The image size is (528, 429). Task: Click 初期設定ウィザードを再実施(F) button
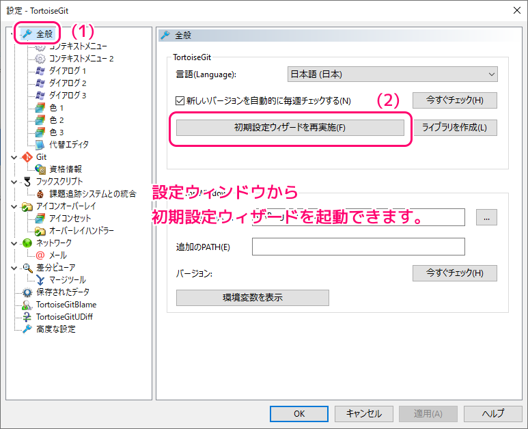pos(290,128)
